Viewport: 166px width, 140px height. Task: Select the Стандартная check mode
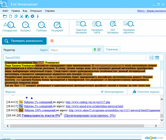pyautogui.click(x=10, y=27)
